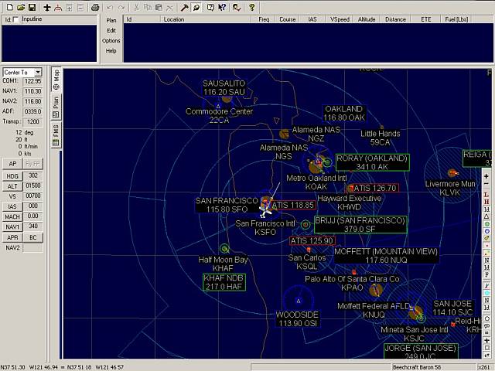Open the Plan menu
495x371 pixels.
point(111,21)
